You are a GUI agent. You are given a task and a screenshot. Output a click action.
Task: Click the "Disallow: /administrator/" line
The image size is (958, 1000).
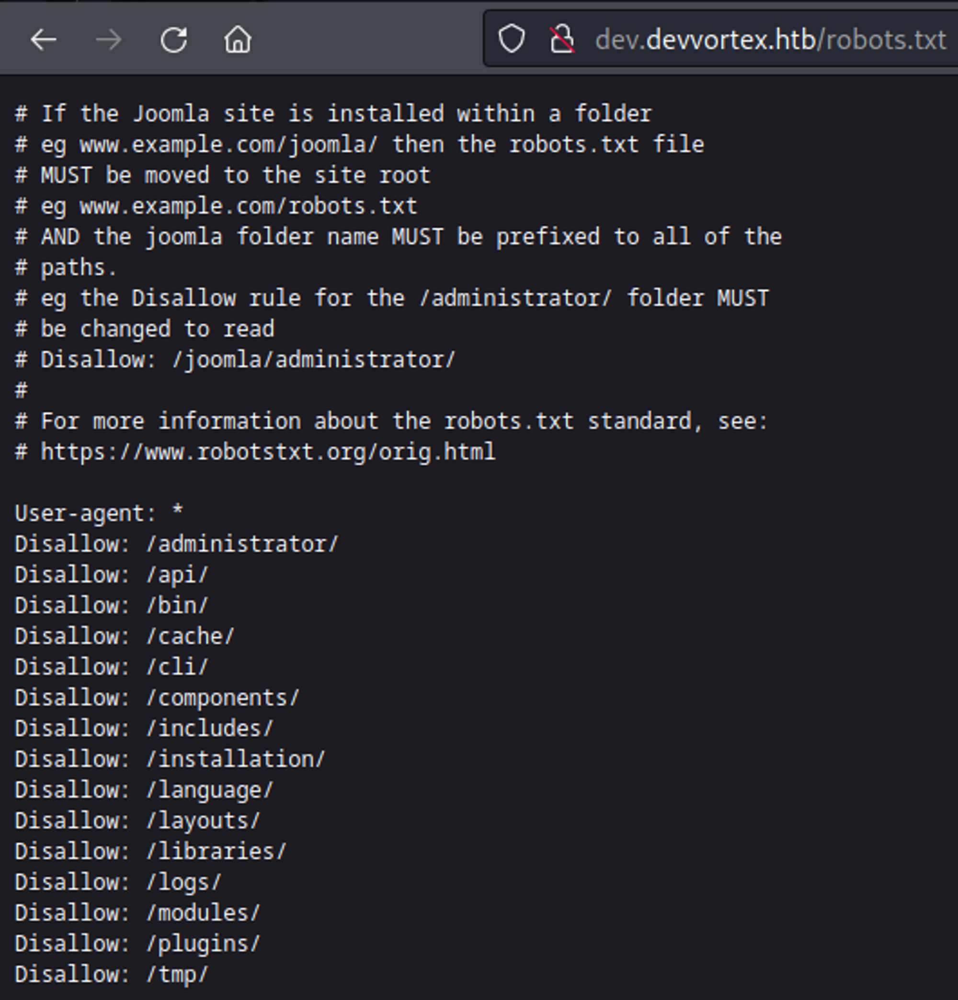click(176, 544)
